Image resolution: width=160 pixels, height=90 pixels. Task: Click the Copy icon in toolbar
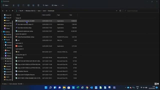[18, 5]
